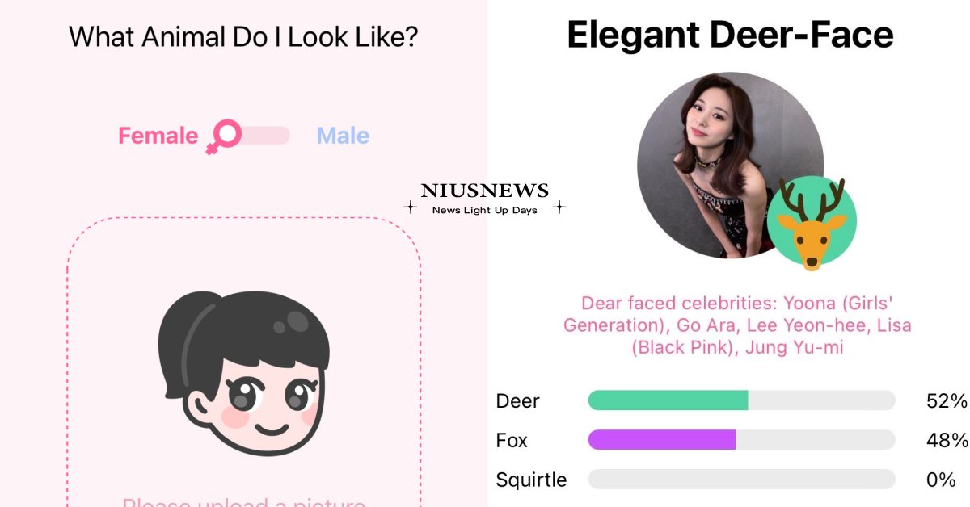Viewport: 970px width, 507px height.
Task: Click the dashed picture upload area
Action: point(244,362)
